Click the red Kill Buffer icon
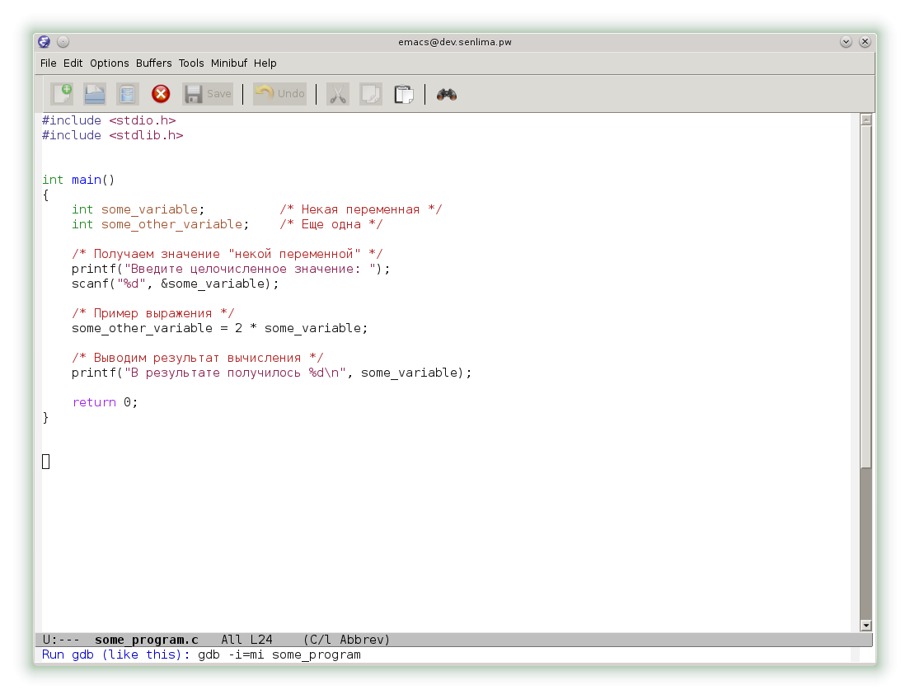 click(x=161, y=94)
